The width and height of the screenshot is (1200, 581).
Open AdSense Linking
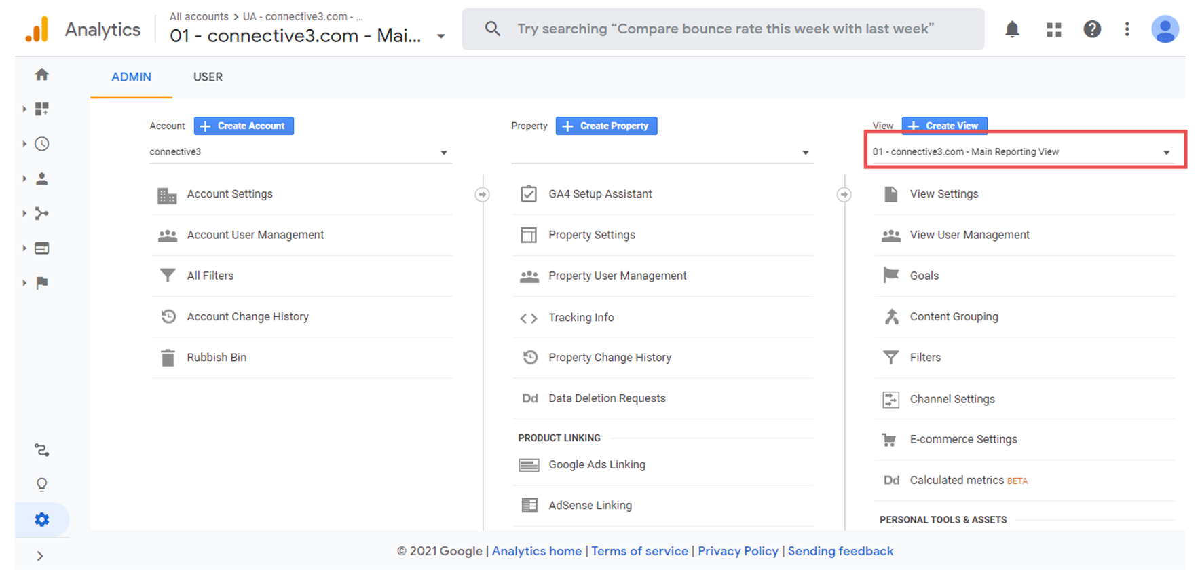coord(664,506)
